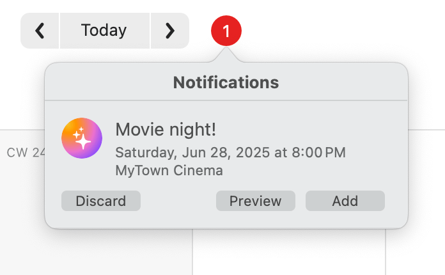The image size is (445, 275).
Task: Click the CW 24 calendar week label
Action: point(26,153)
